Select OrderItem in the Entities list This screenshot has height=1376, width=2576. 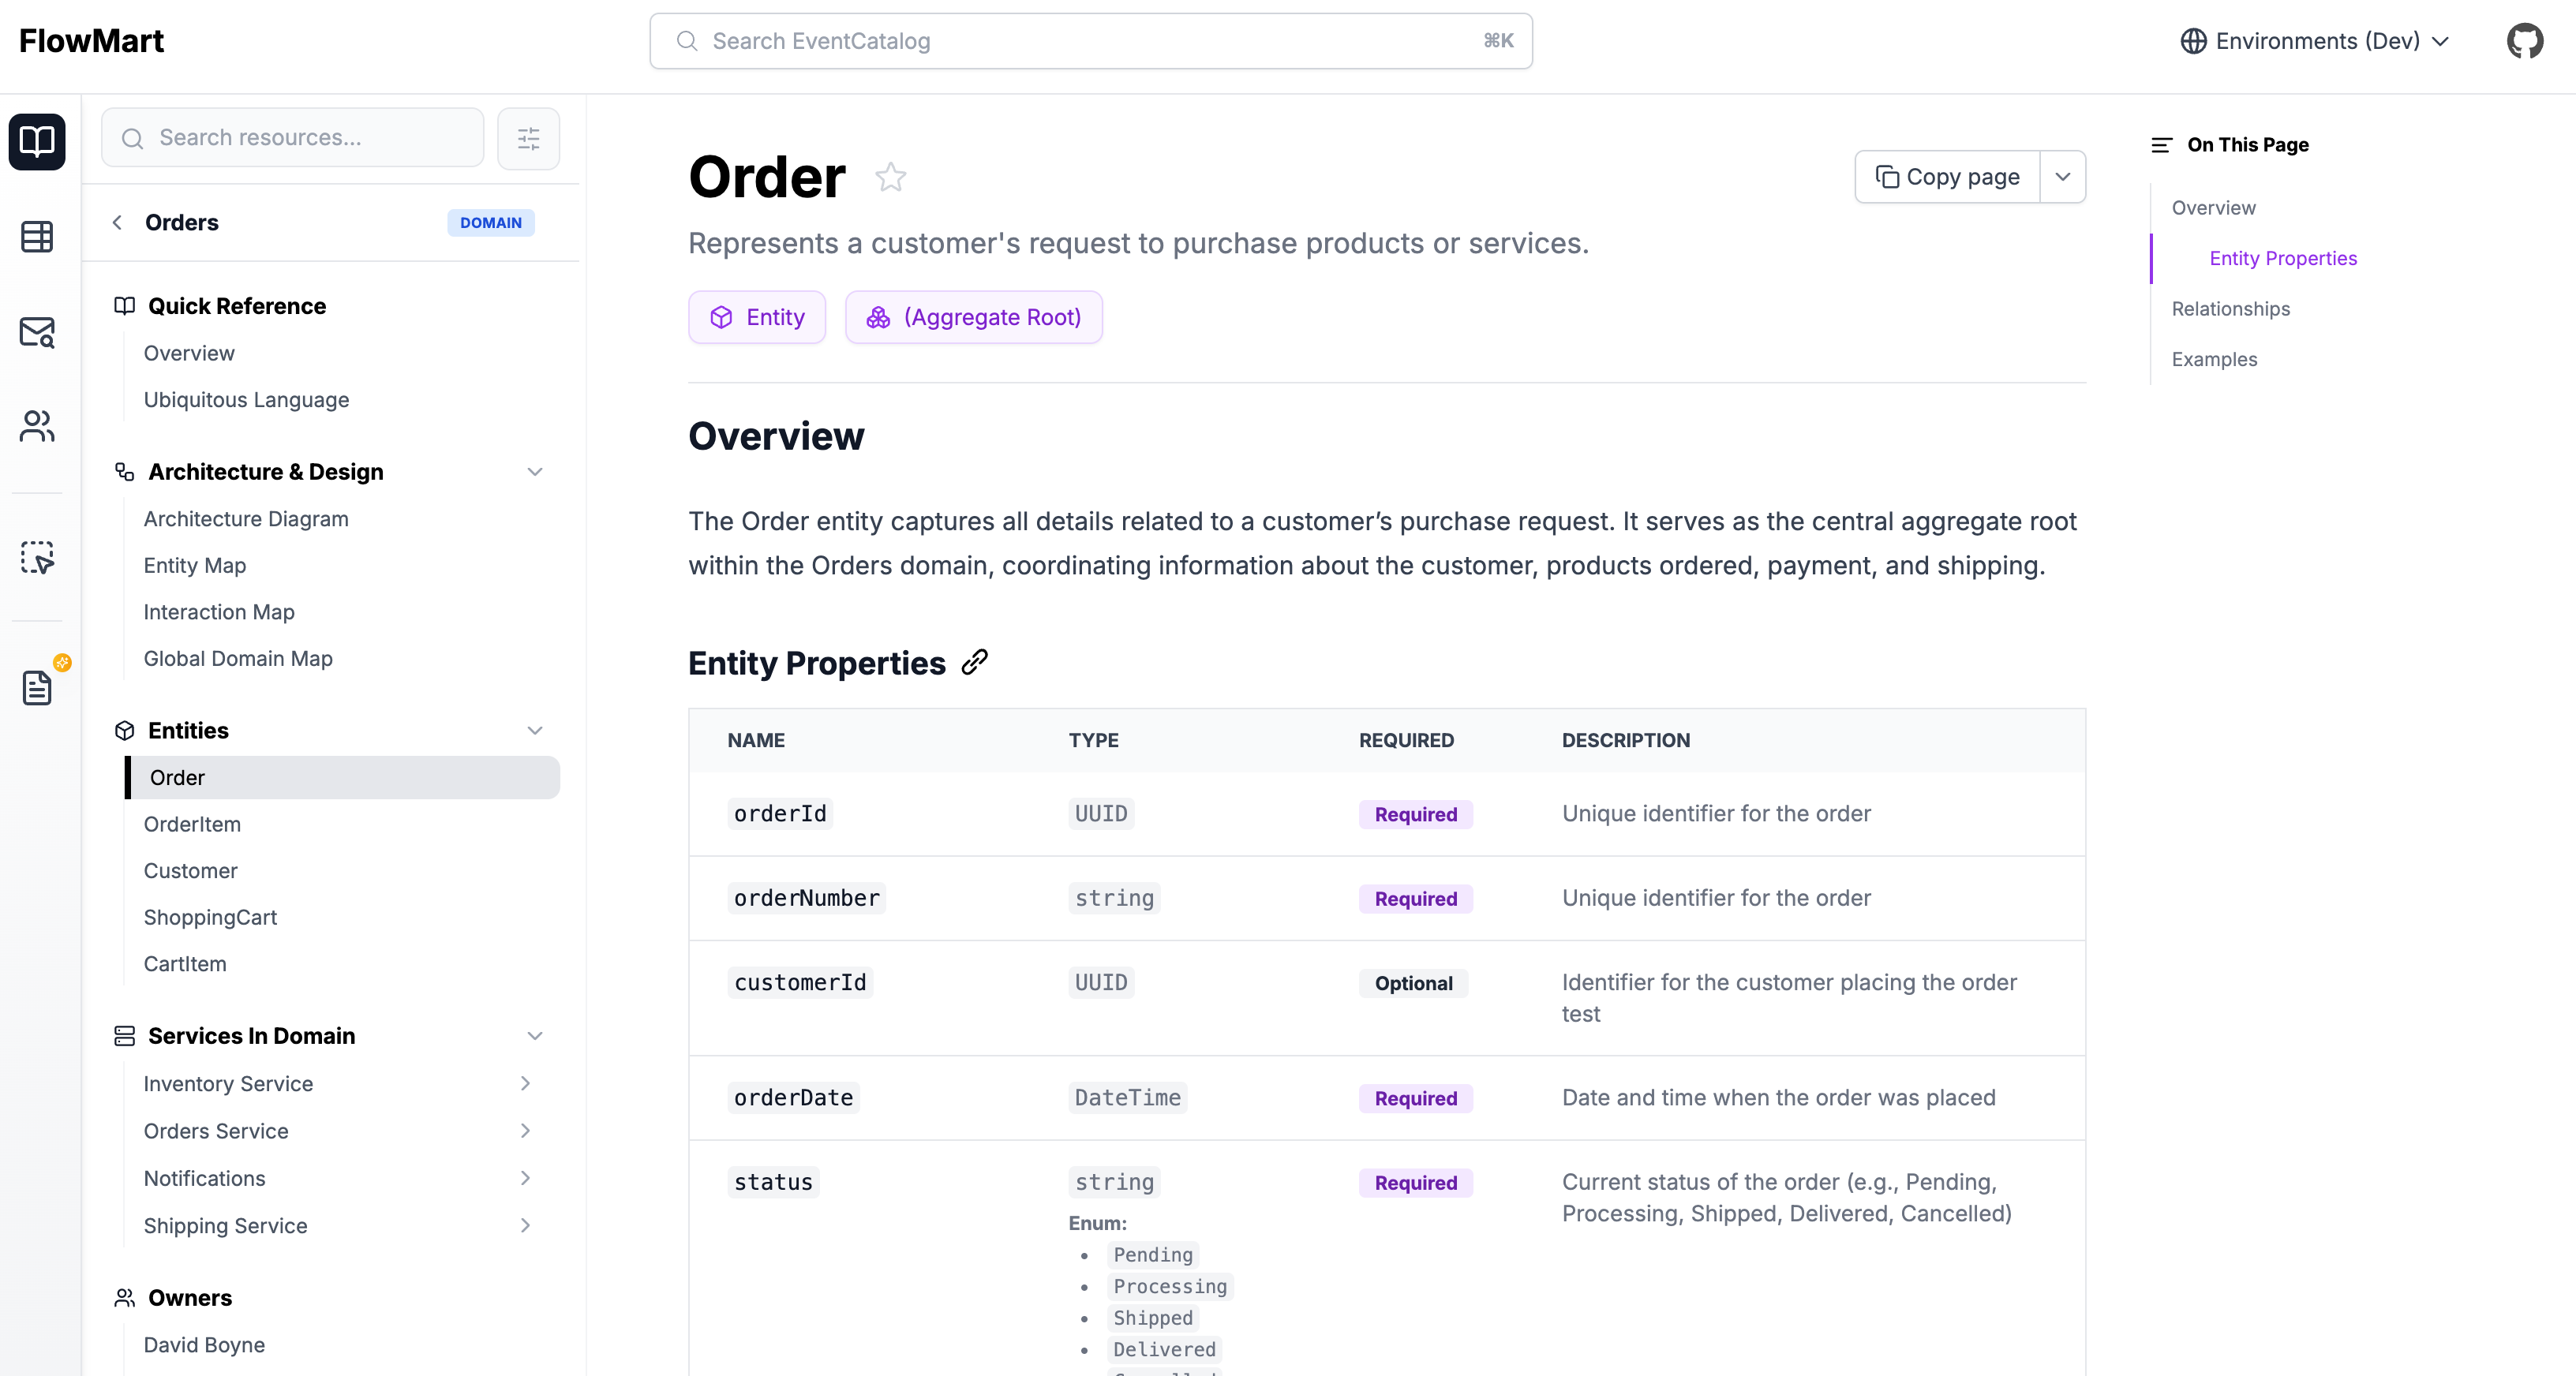click(192, 824)
